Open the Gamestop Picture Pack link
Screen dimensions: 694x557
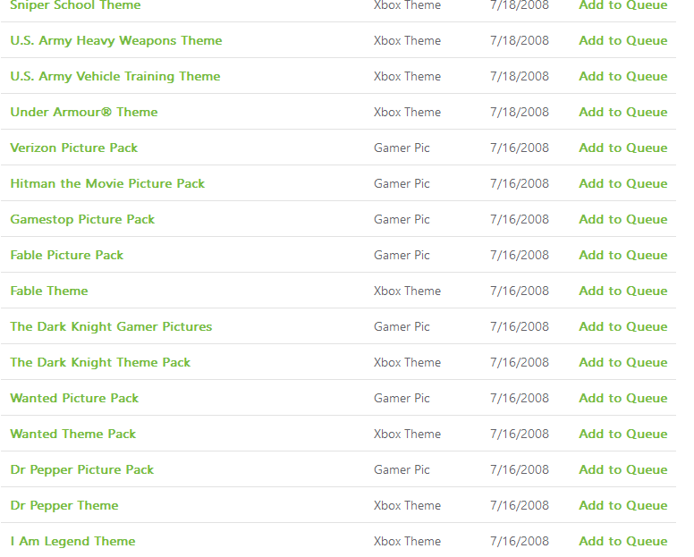pos(82,219)
